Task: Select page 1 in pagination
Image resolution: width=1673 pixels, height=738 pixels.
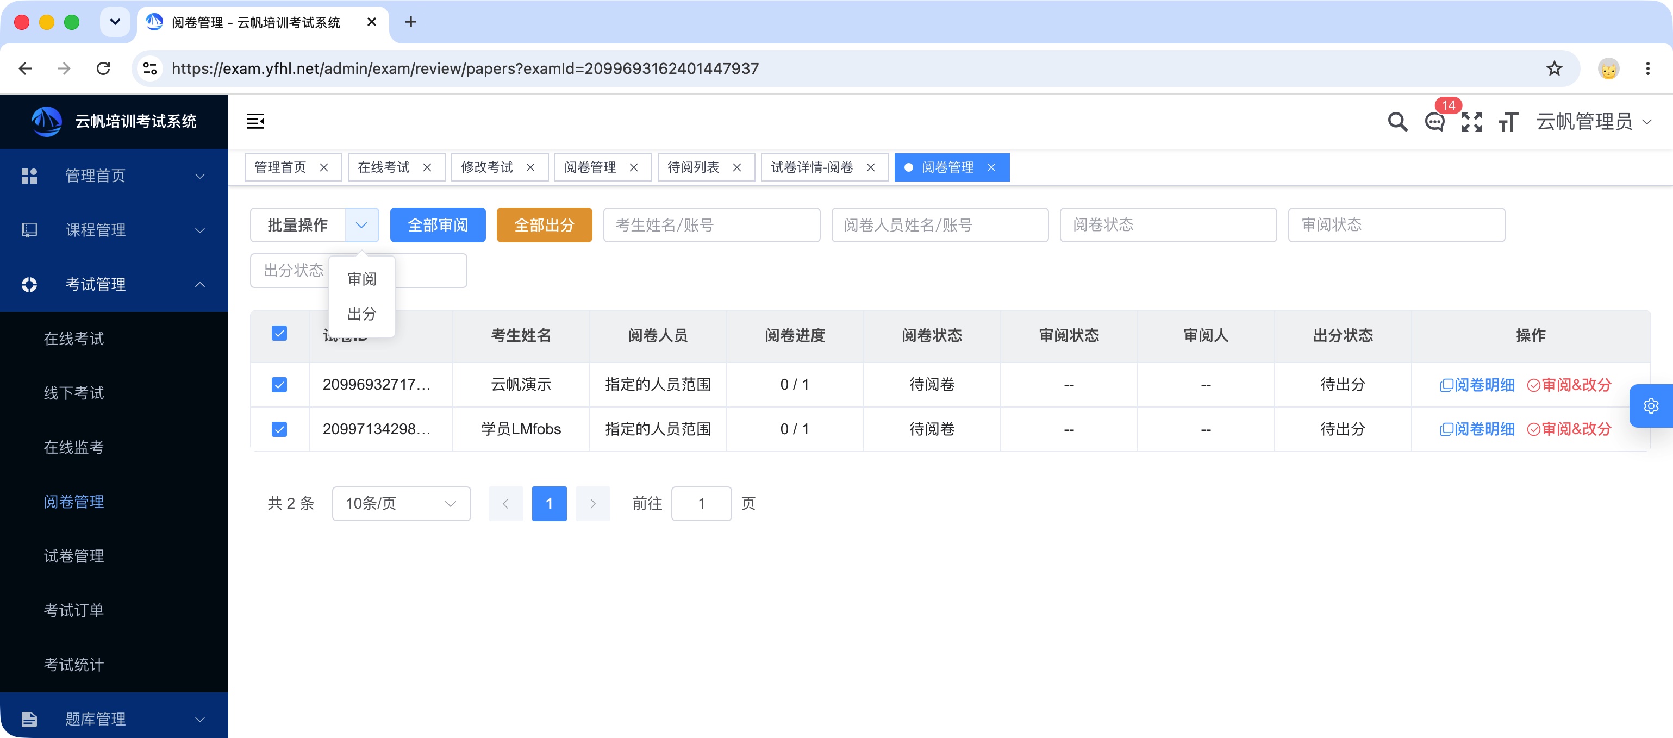Action: (549, 504)
